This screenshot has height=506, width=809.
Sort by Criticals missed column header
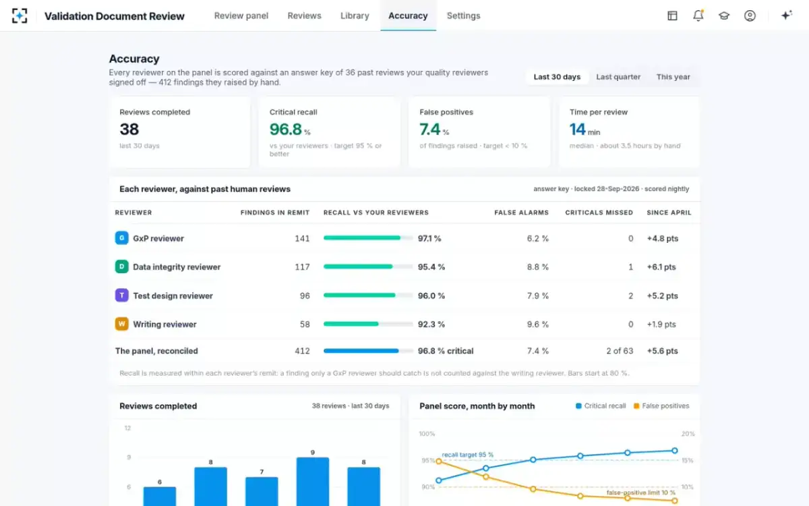[599, 213]
